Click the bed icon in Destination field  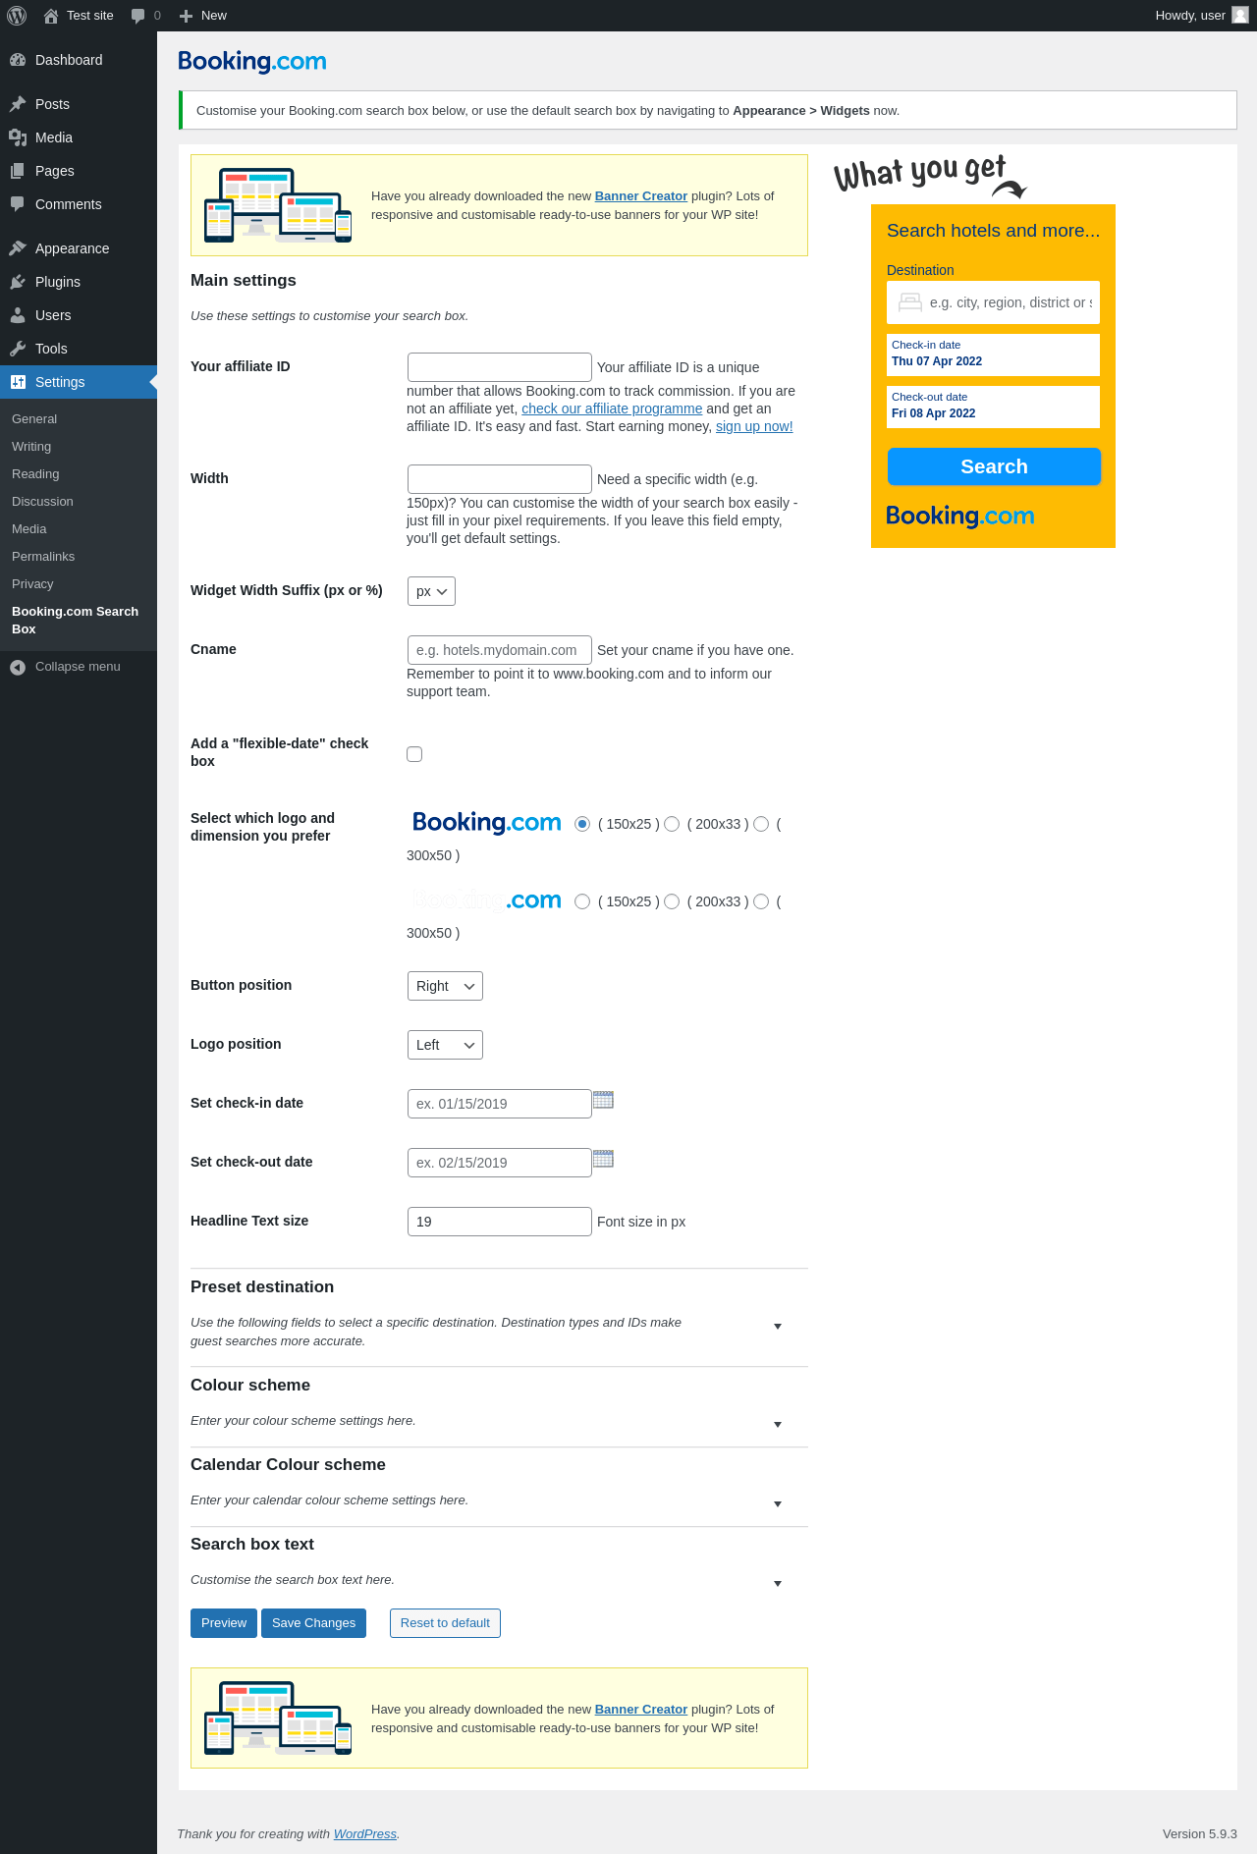[910, 302]
